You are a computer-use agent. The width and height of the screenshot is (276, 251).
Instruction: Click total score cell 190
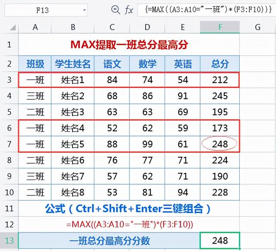tap(220, 176)
